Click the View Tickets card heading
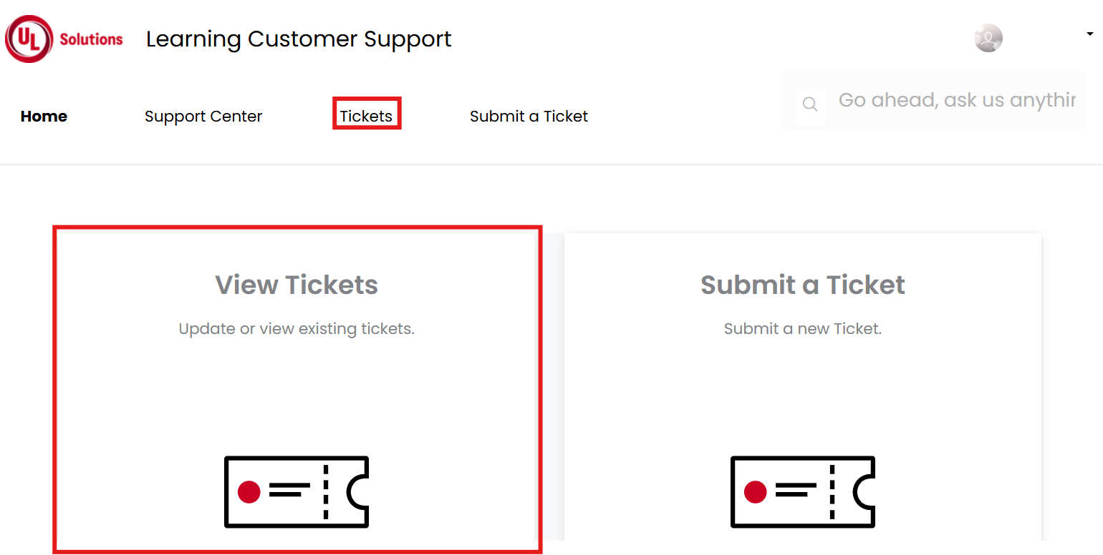This screenshot has width=1103, height=555. point(297,285)
